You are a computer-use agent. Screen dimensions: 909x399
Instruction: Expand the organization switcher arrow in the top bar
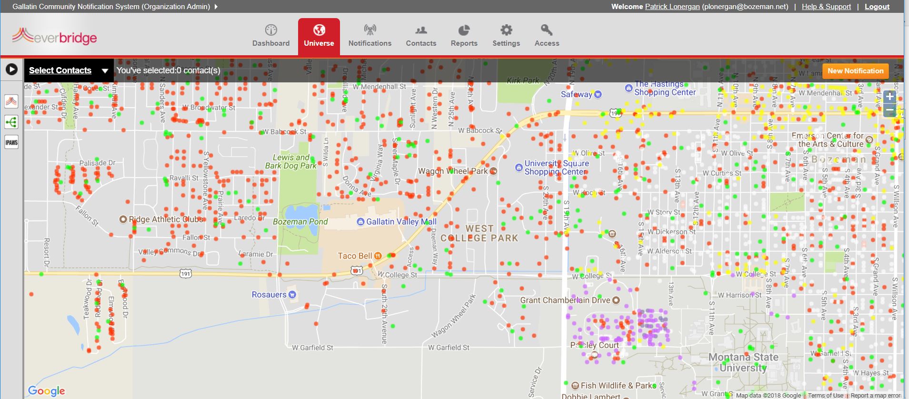216,7
